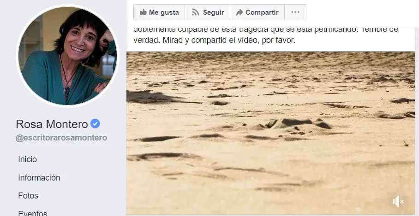The image size is (419, 216).
Task: Like the page with Me gusta button
Action: (x=159, y=12)
